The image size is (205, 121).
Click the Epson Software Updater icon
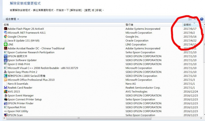[x=5, y=60]
